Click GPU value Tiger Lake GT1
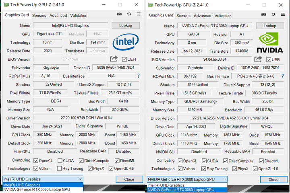 click(50, 34)
